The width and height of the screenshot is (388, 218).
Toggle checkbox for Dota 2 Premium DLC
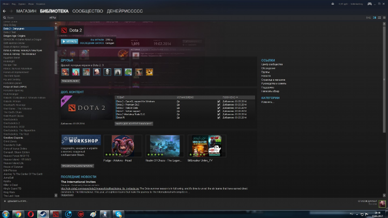[x=218, y=105]
